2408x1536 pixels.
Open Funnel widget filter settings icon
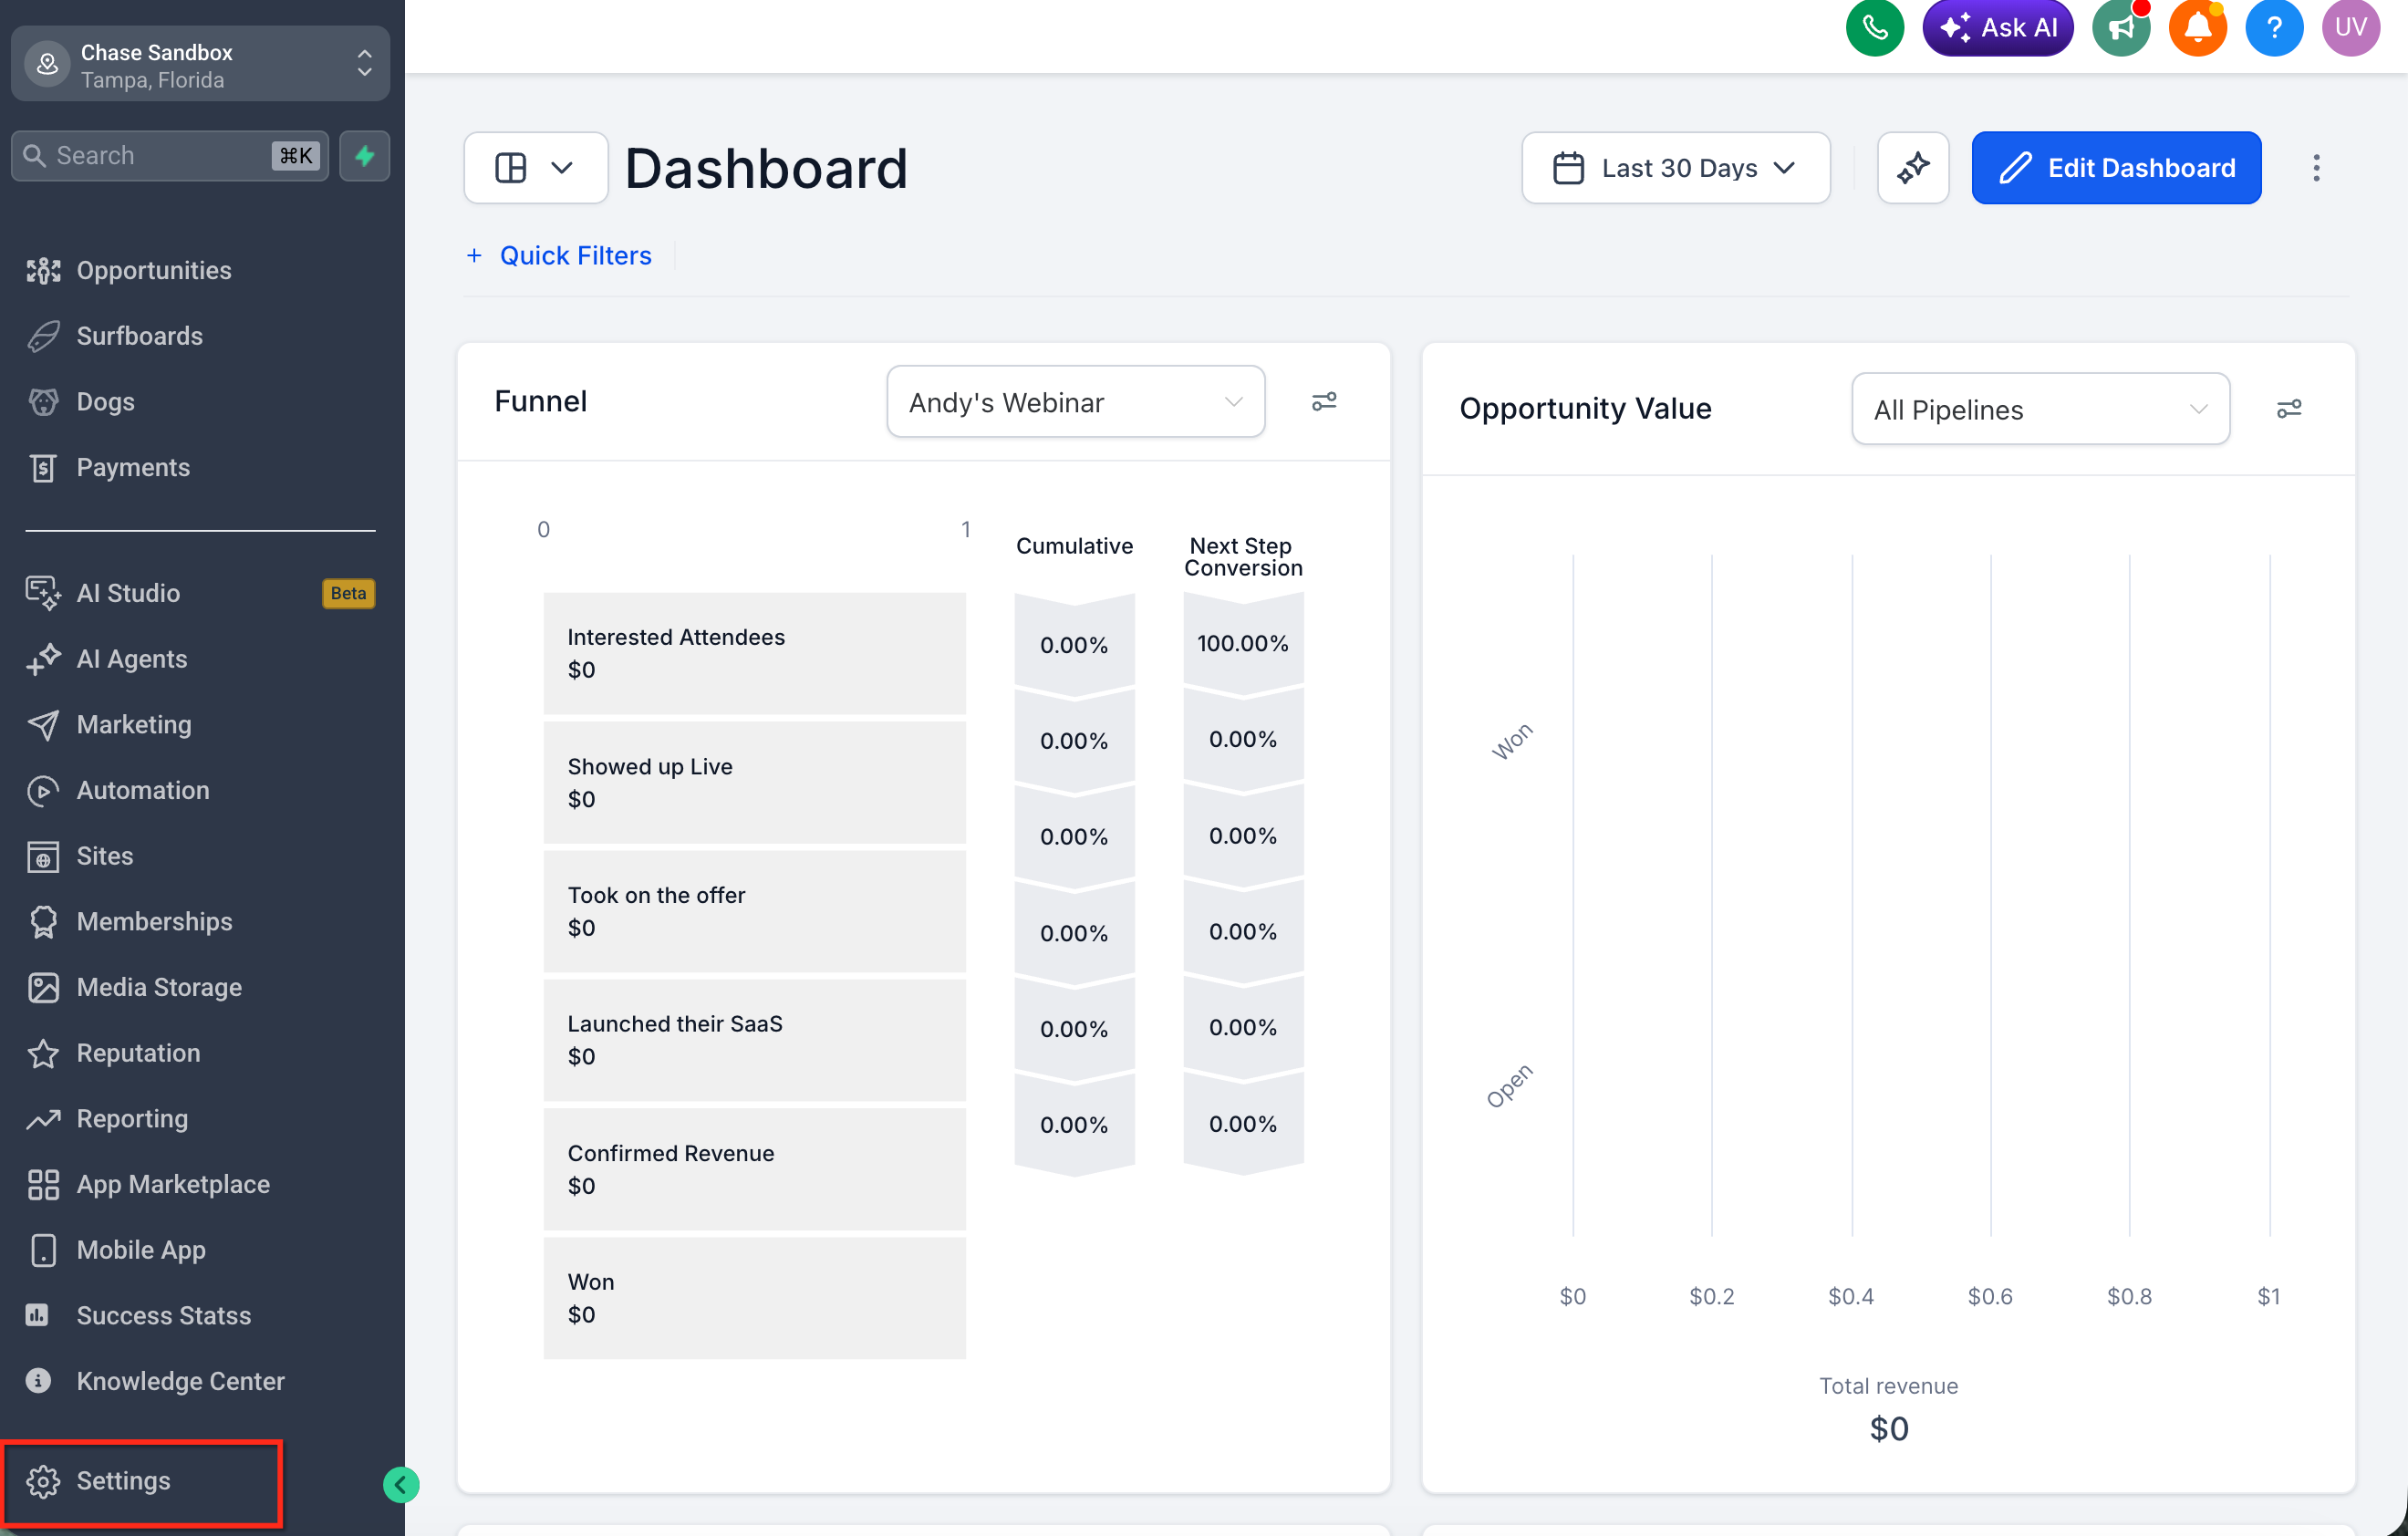pyautogui.click(x=1324, y=401)
